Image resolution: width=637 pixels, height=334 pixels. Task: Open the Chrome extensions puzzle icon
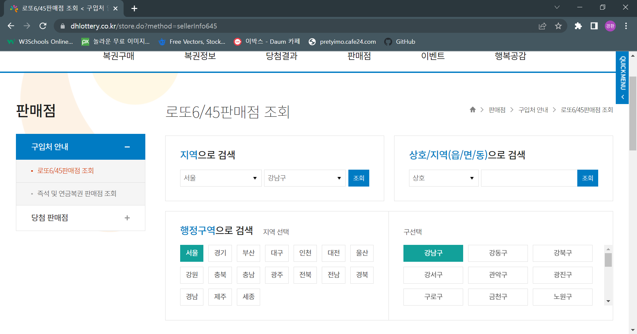pos(578,26)
